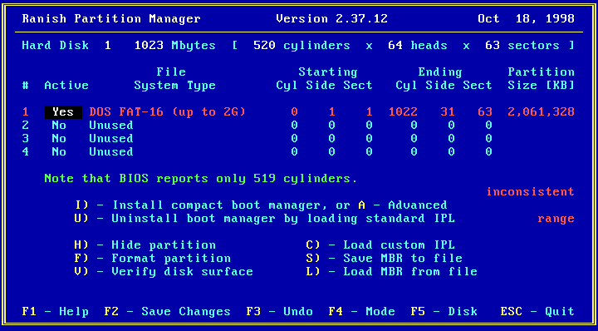Image resolution: width=598 pixels, height=331 pixels.
Task: Select 'Unused' type in partition row 2
Action: (111, 126)
